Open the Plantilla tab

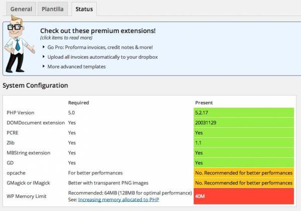53,9
